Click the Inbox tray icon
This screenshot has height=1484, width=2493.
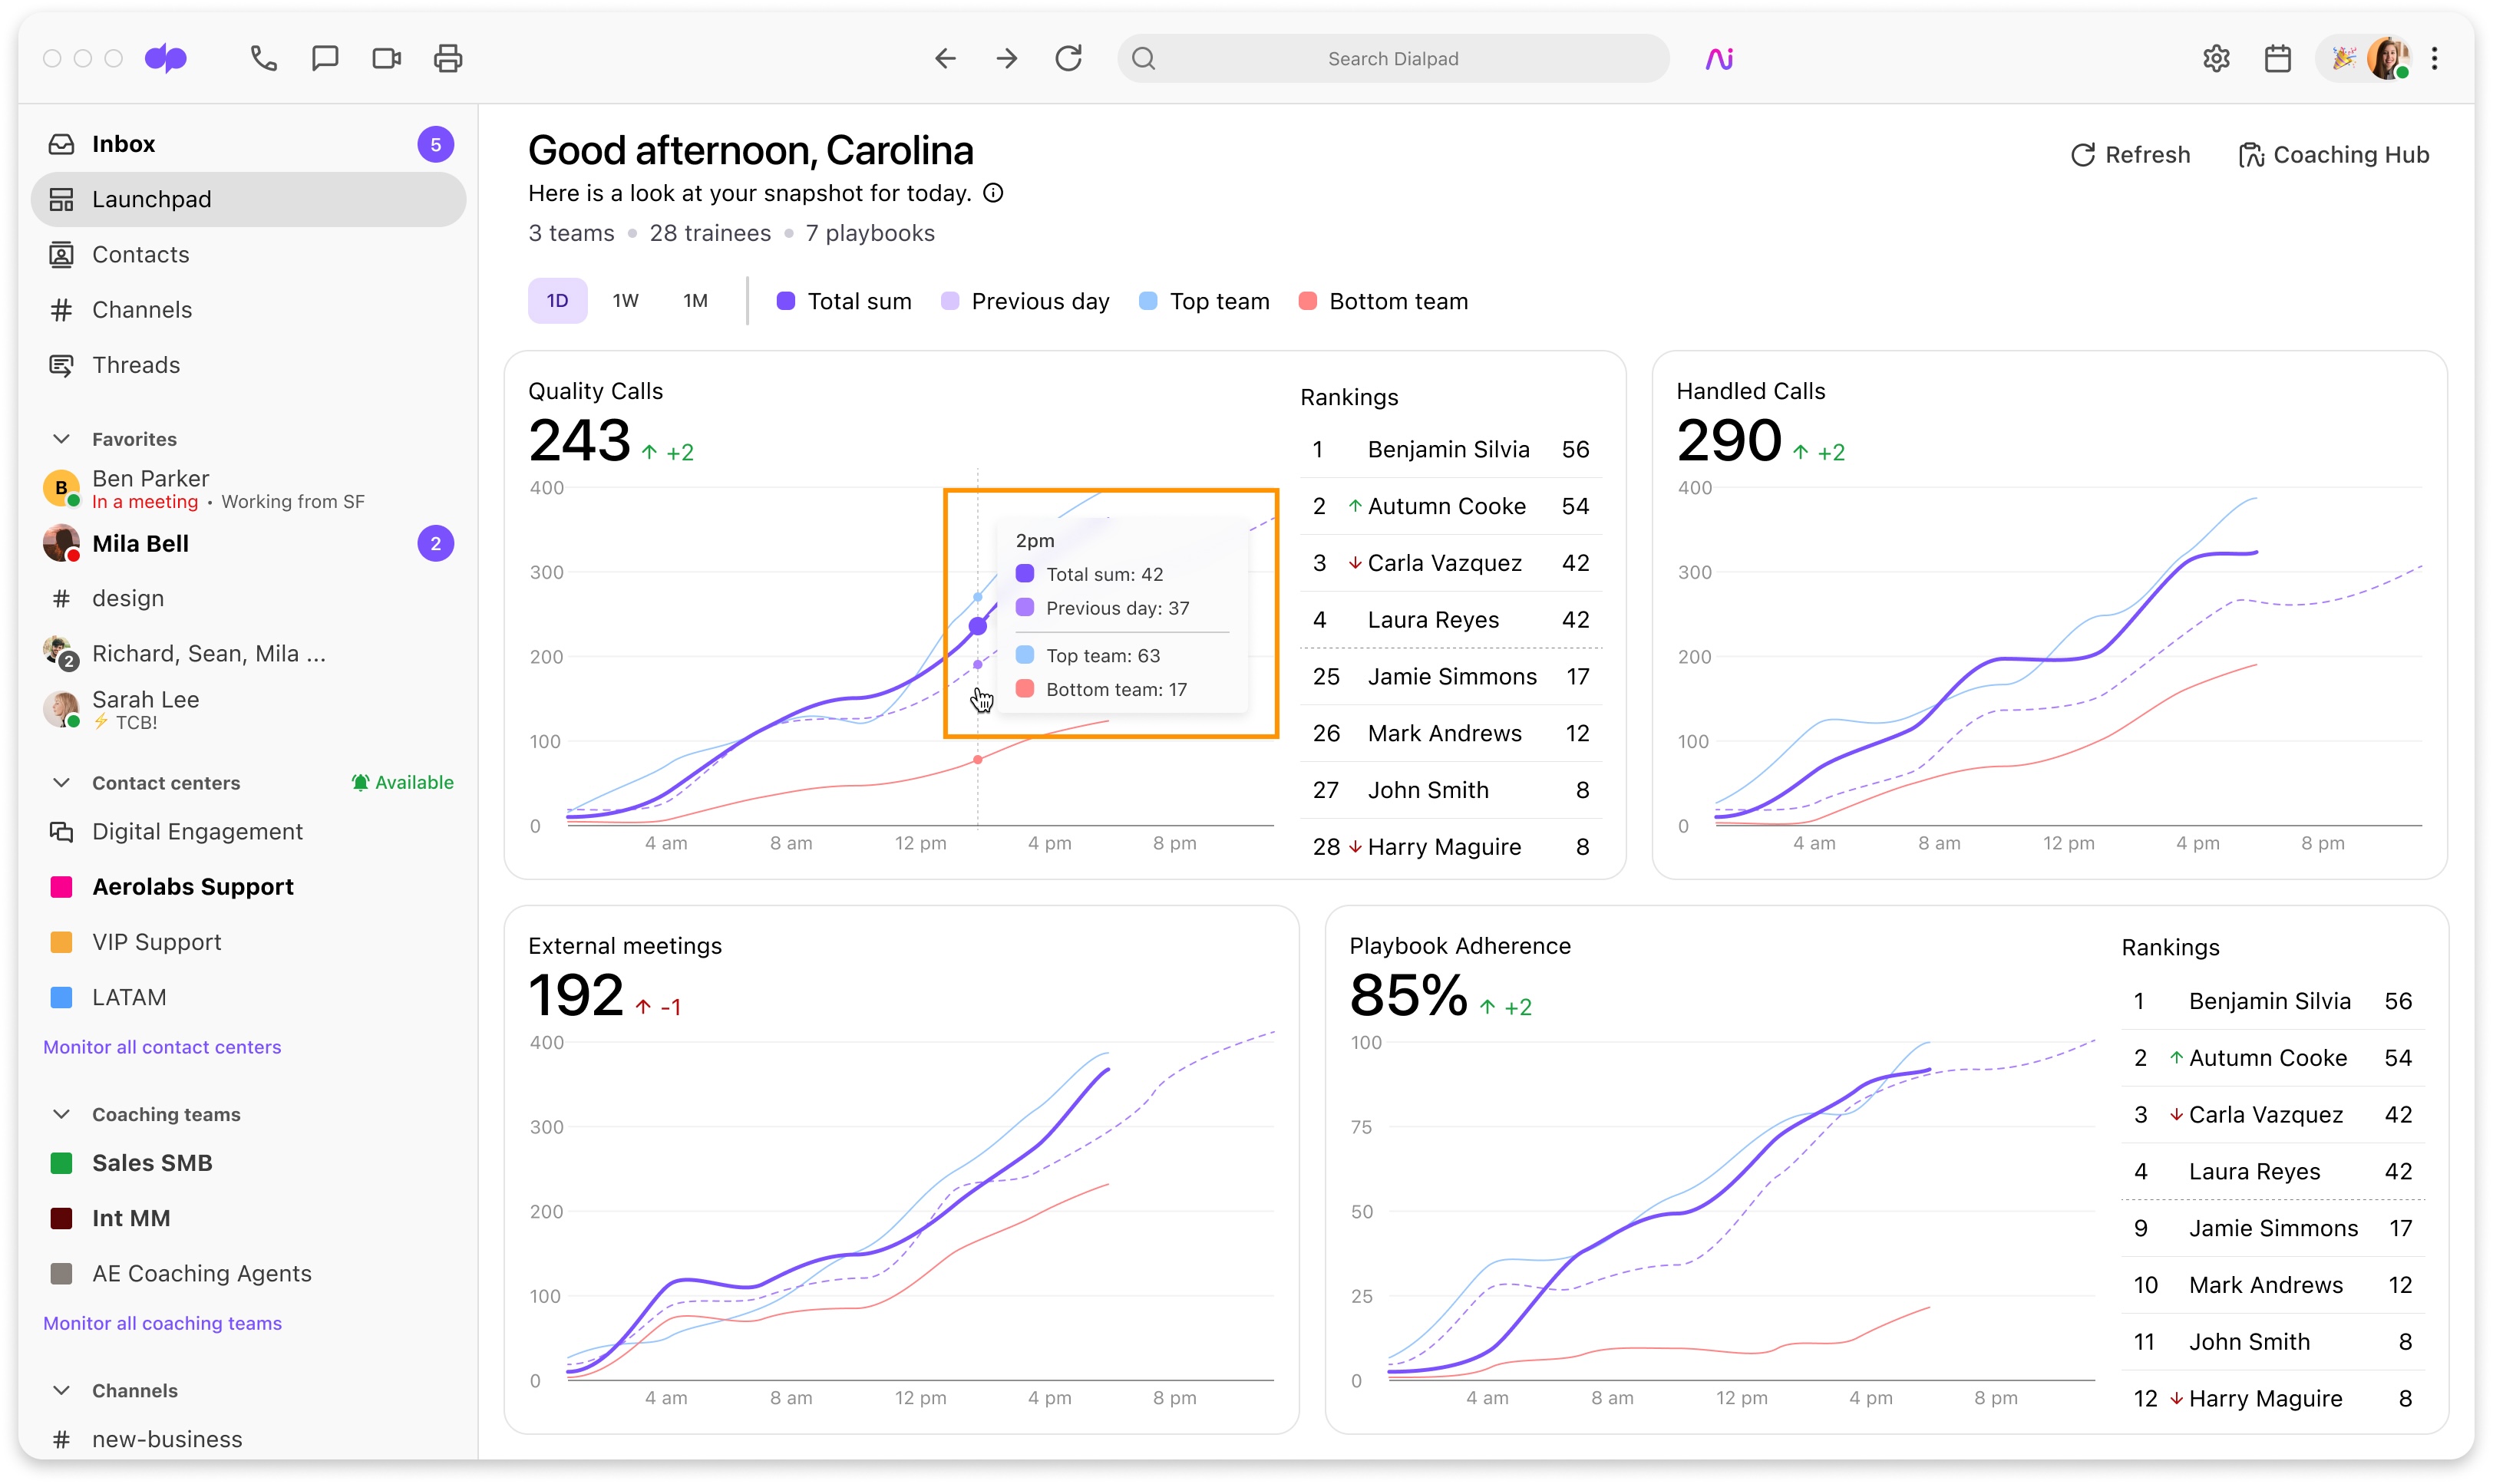click(61, 144)
